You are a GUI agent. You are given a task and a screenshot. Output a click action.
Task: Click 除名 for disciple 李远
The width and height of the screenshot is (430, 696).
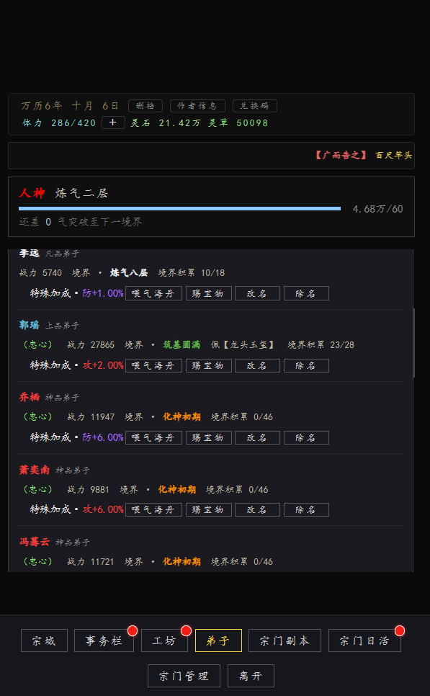coord(306,293)
